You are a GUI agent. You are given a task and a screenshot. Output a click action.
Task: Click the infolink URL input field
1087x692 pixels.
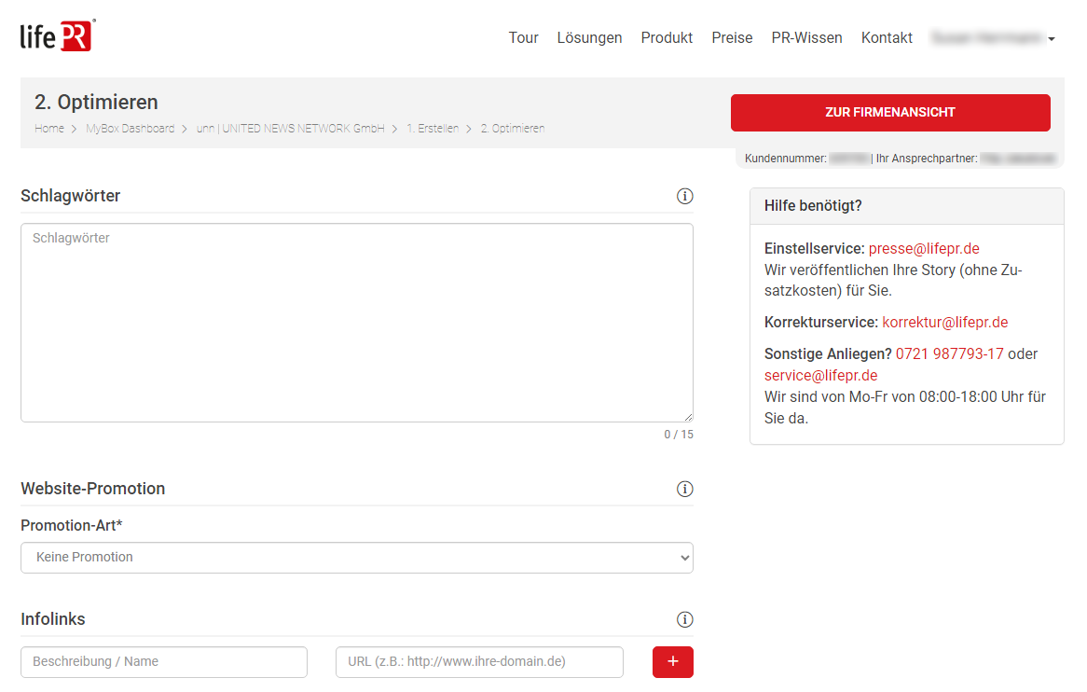point(479,662)
